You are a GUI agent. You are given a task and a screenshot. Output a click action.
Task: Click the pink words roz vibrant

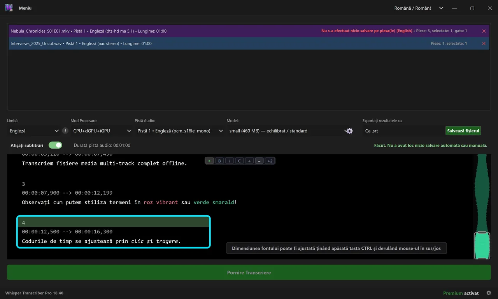161,202
